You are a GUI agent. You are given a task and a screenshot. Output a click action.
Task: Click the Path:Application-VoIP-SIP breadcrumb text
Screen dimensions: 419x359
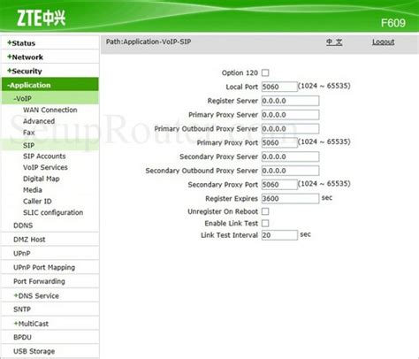coord(149,42)
